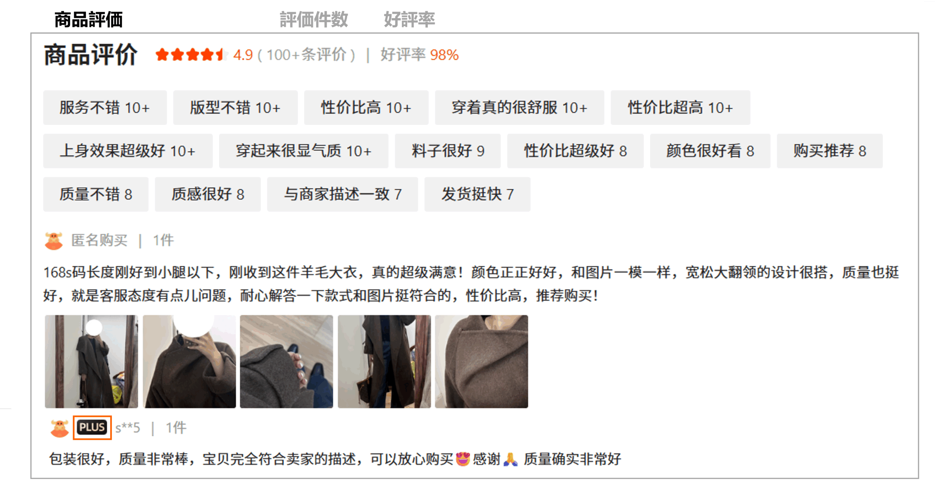Select the 与商家描述一致 7 tag
Viewport: 935px width, 486px height.
(x=342, y=194)
